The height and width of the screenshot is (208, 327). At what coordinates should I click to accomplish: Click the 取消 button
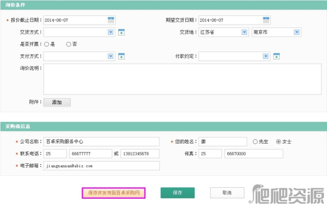click(x=227, y=193)
